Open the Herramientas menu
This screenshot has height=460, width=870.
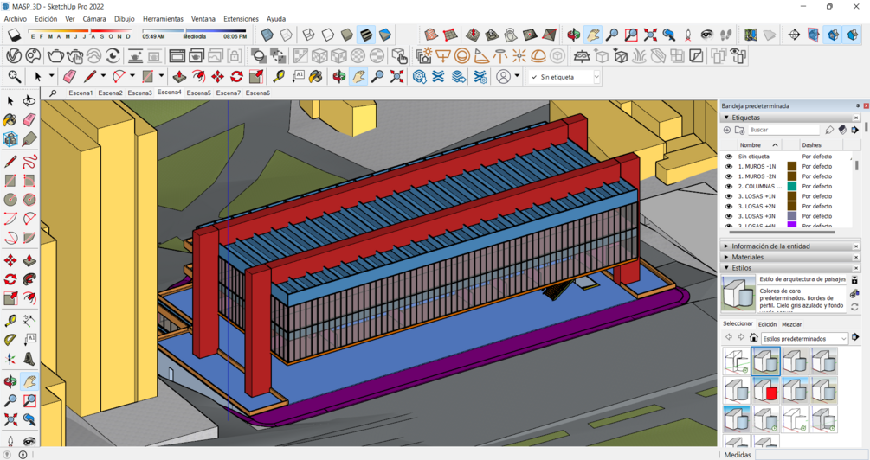pos(163,19)
